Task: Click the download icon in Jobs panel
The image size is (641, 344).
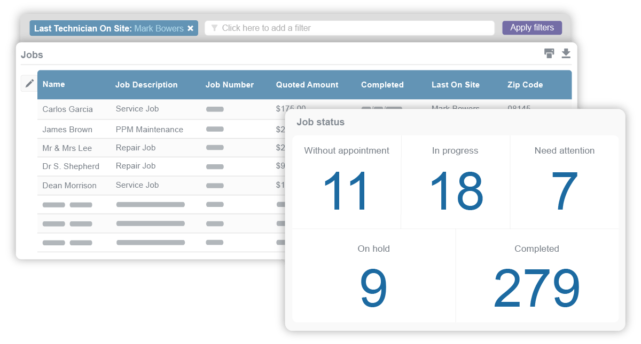Action: point(566,53)
